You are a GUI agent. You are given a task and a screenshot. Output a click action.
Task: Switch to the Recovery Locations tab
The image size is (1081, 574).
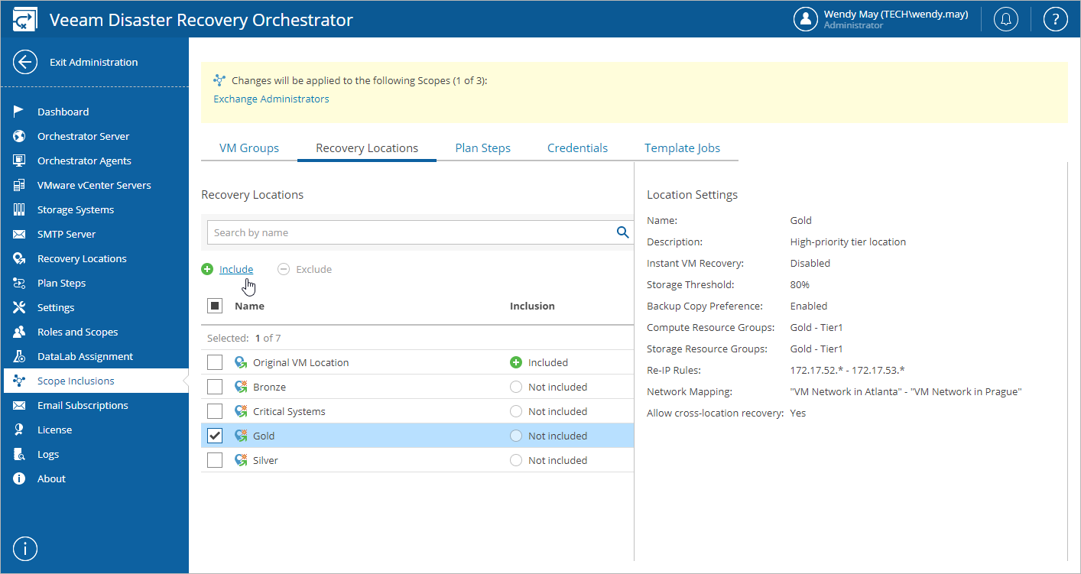click(367, 148)
